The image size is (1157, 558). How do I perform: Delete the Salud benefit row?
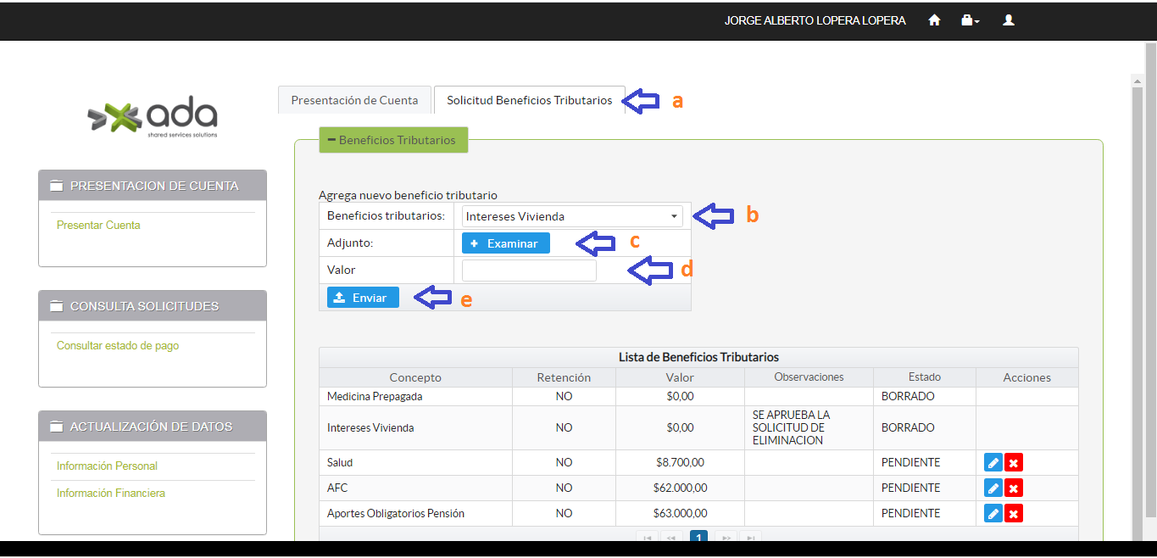click(1014, 463)
